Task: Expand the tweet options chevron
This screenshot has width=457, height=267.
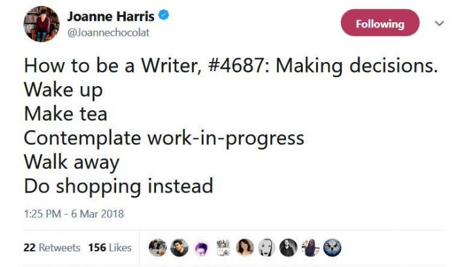Action: (x=439, y=23)
